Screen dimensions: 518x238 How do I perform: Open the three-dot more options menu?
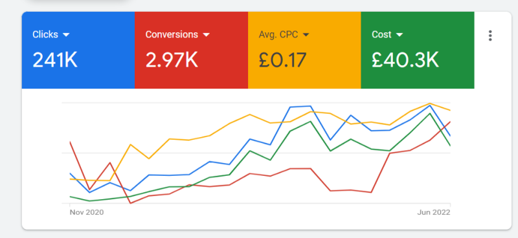(x=490, y=36)
